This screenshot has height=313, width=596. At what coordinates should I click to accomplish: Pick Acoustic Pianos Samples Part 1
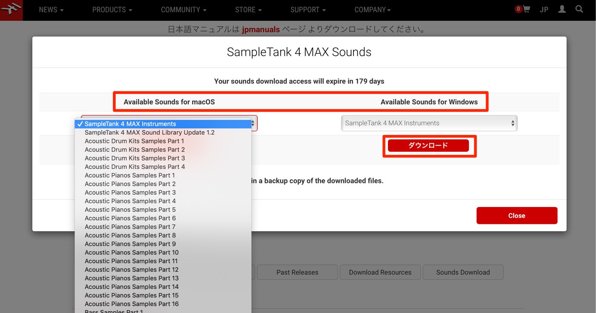[163, 175]
